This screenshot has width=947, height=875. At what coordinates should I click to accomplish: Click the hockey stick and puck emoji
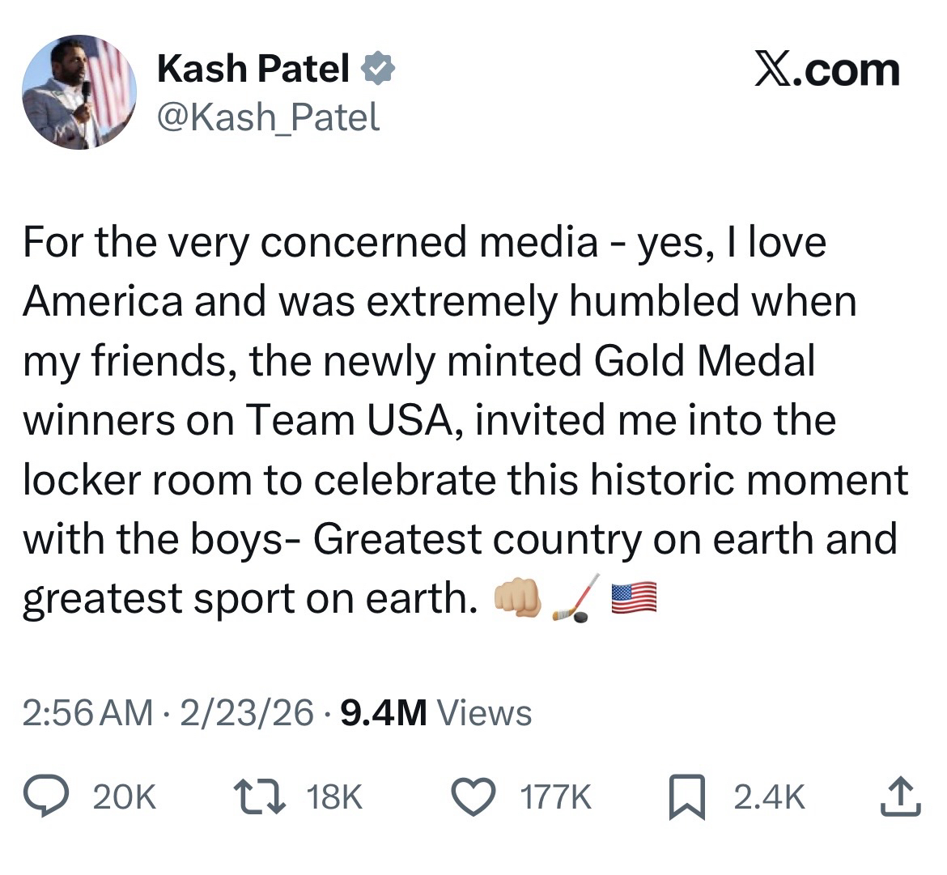pos(575,600)
